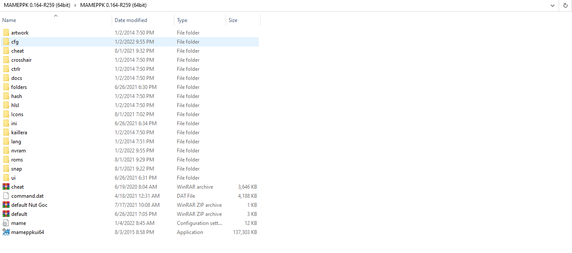Go to first MAMEPPK breadcrumb folder
The image size is (572, 253).
coord(37,5)
